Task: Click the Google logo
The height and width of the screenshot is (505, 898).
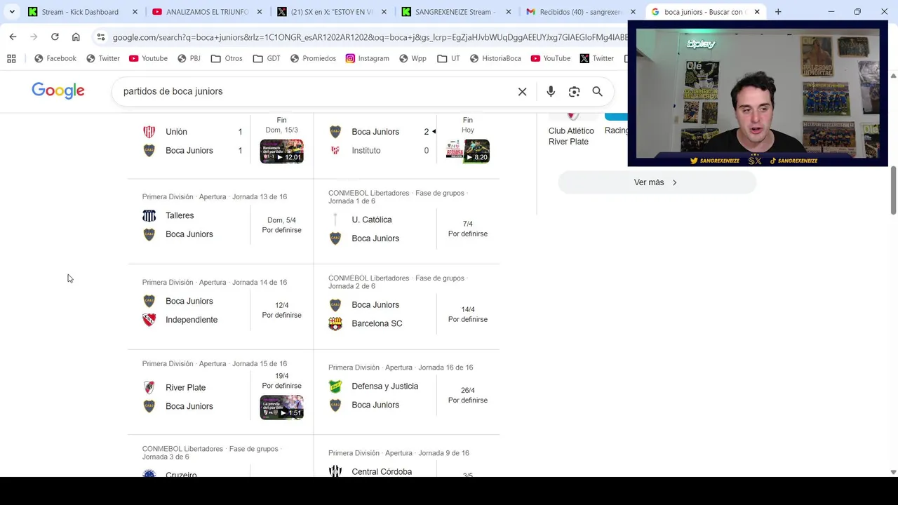Action: pyautogui.click(x=58, y=90)
